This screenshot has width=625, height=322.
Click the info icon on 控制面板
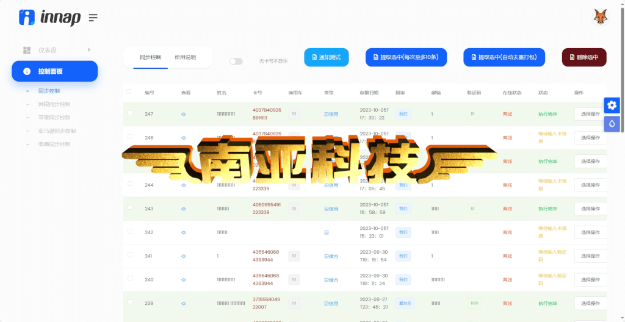point(27,71)
